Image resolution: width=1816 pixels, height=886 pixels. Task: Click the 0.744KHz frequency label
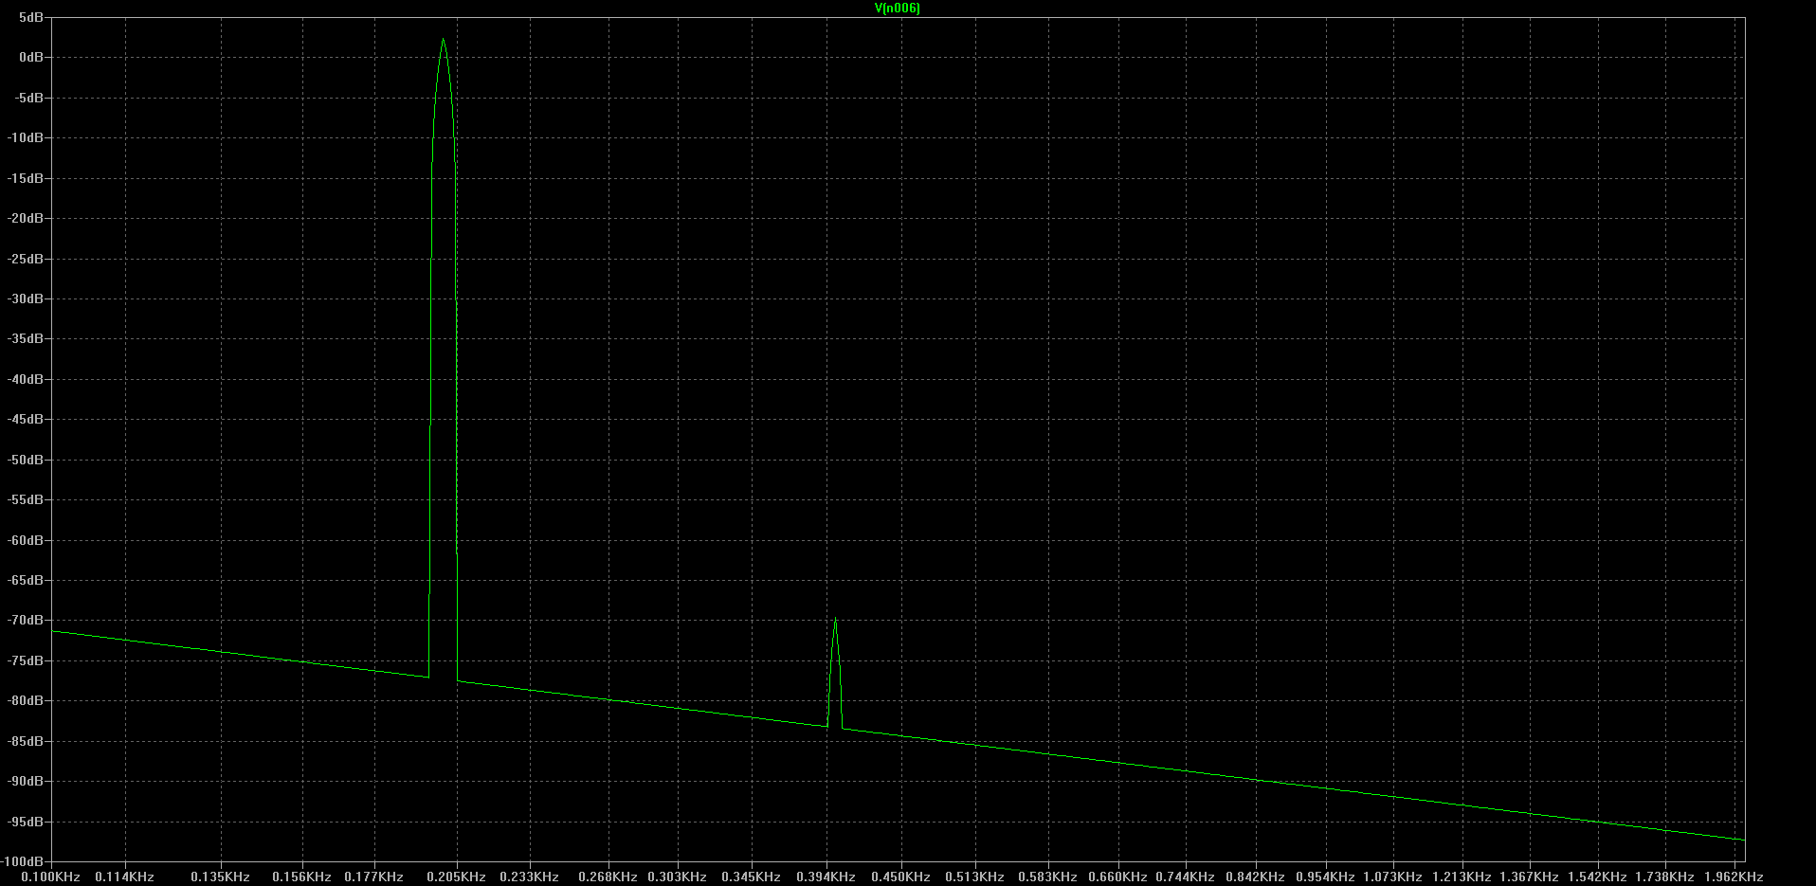coord(1185,877)
